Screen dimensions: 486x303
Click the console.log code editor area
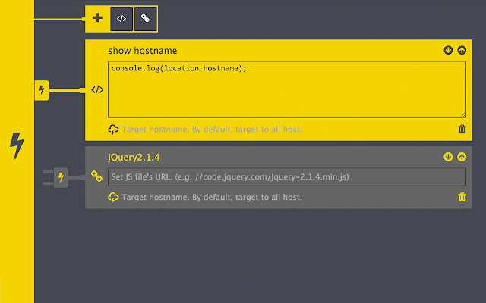(x=286, y=89)
